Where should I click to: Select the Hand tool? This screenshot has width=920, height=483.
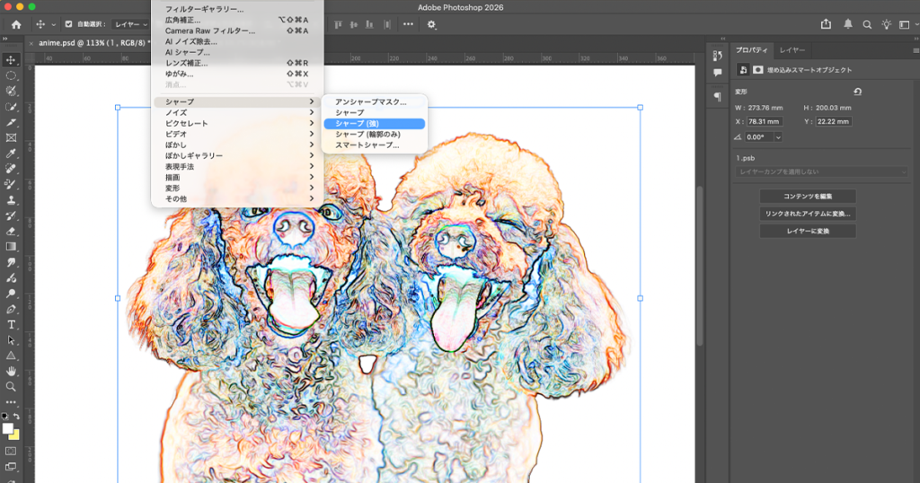pyautogui.click(x=12, y=371)
